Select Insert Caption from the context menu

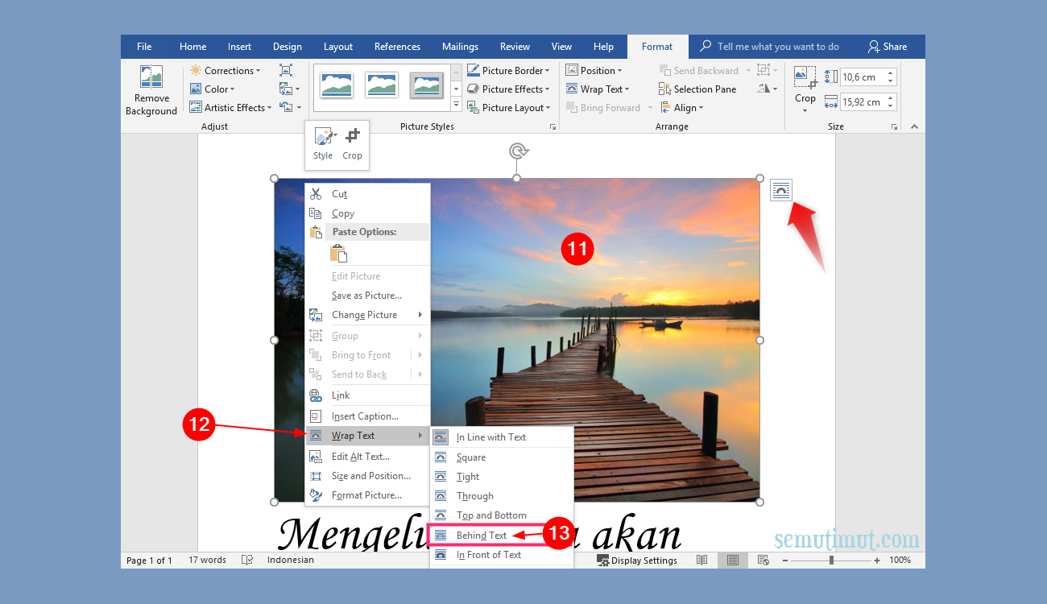pyautogui.click(x=367, y=416)
